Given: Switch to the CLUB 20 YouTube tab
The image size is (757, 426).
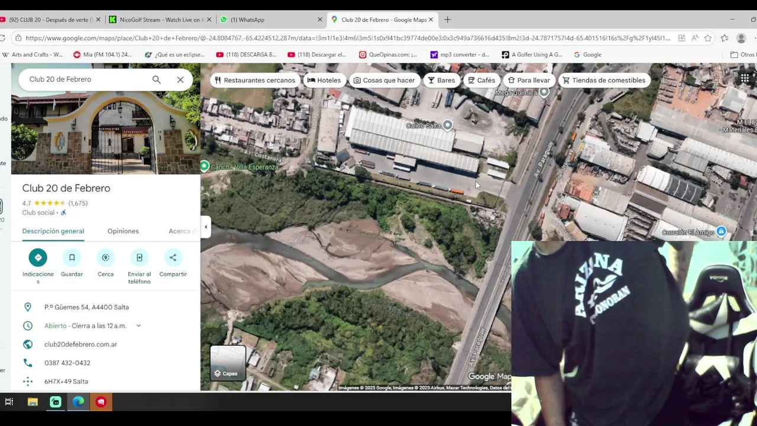Looking at the screenshot, I should click(x=50, y=20).
